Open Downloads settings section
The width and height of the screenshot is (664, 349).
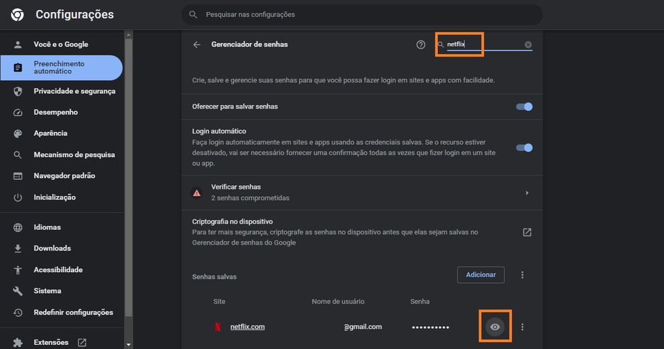pos(52,249)
